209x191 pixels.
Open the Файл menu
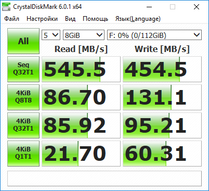pos(11,19)
